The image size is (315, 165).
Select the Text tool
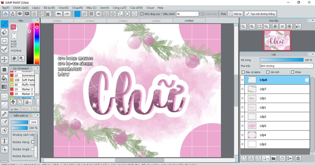pyautogui.click(x=4, y=141)
